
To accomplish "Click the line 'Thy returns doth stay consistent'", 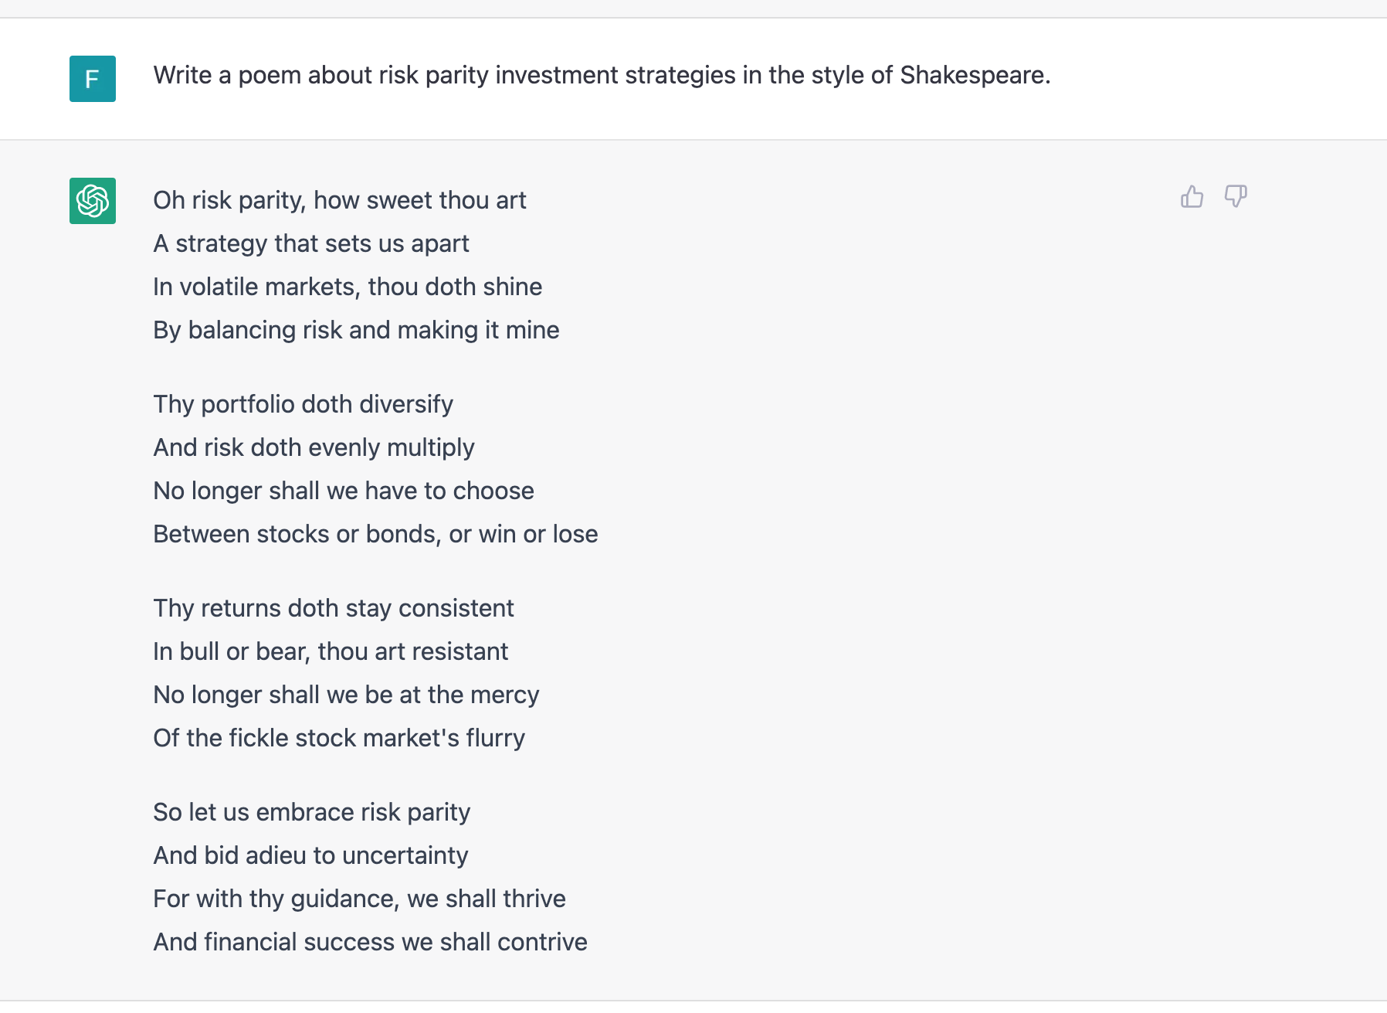I will (x=334, y=608).
